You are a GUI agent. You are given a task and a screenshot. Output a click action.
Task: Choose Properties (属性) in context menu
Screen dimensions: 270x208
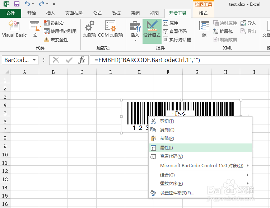pyautogui.click(x=200, y=148)
